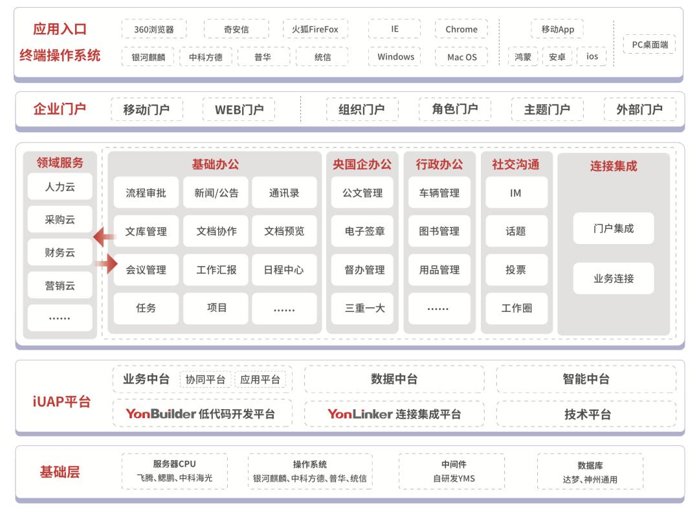Select the 人力云 service
This screenshot has width=699, height=512.
(x=60, y=187)
